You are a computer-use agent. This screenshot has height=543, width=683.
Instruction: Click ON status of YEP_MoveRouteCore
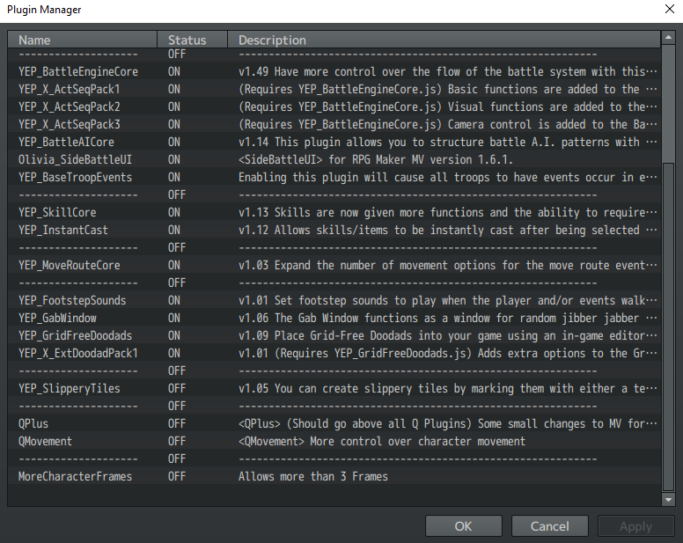pyautogui.click(x=173, y=265)
